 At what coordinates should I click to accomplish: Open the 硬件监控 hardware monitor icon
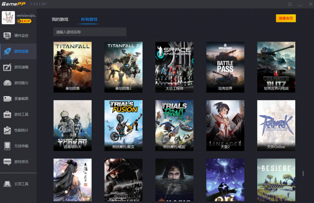coord(7,36)
